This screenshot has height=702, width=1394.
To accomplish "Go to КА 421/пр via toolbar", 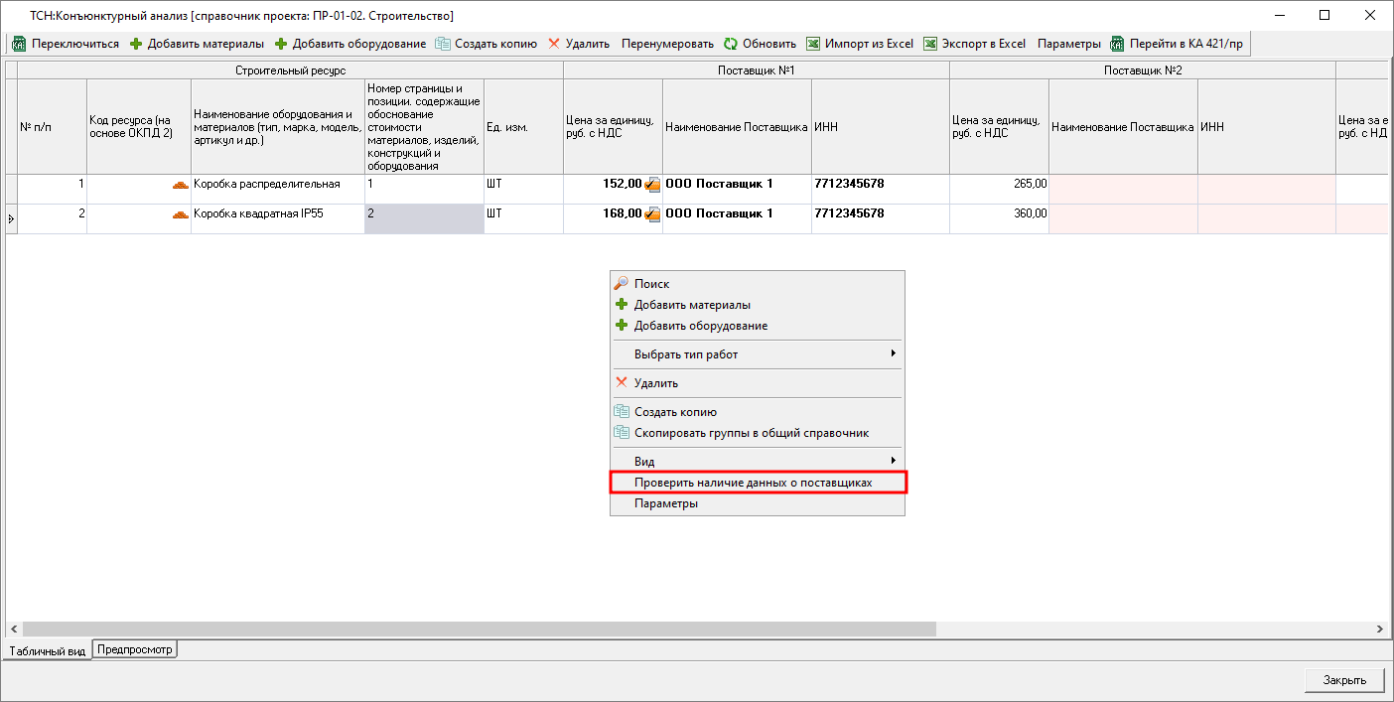I will coord(1177,44).
